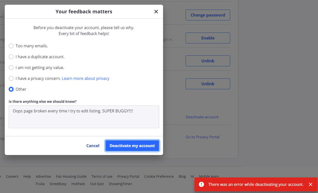Click the Your feedback matters heading
This screenshot has width=318, height=193.
pos(84,12)
